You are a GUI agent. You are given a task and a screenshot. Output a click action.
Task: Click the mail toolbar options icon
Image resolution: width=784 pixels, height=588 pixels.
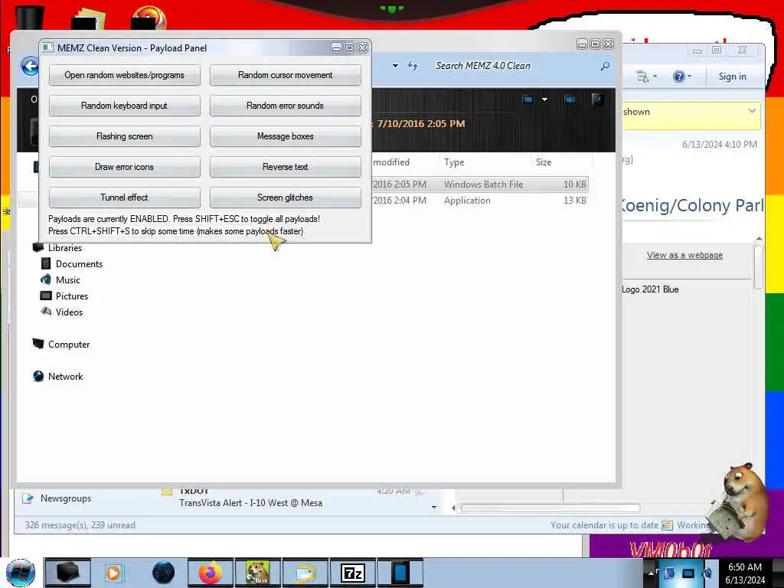[642, 77]
